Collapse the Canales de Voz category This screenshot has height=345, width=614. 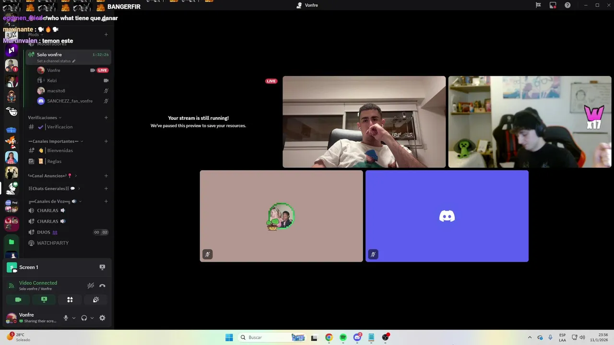[55, 201]
